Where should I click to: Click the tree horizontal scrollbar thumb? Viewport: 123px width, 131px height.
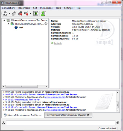point(22,86)
